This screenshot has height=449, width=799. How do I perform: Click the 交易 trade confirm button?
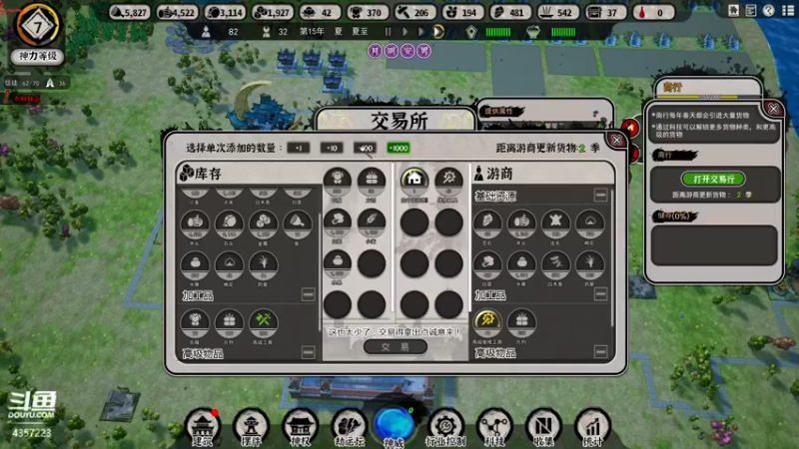396,347
